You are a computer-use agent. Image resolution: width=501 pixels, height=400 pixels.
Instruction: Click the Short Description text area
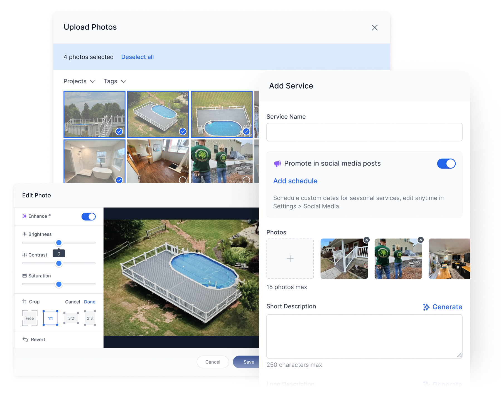pos(364,336)
